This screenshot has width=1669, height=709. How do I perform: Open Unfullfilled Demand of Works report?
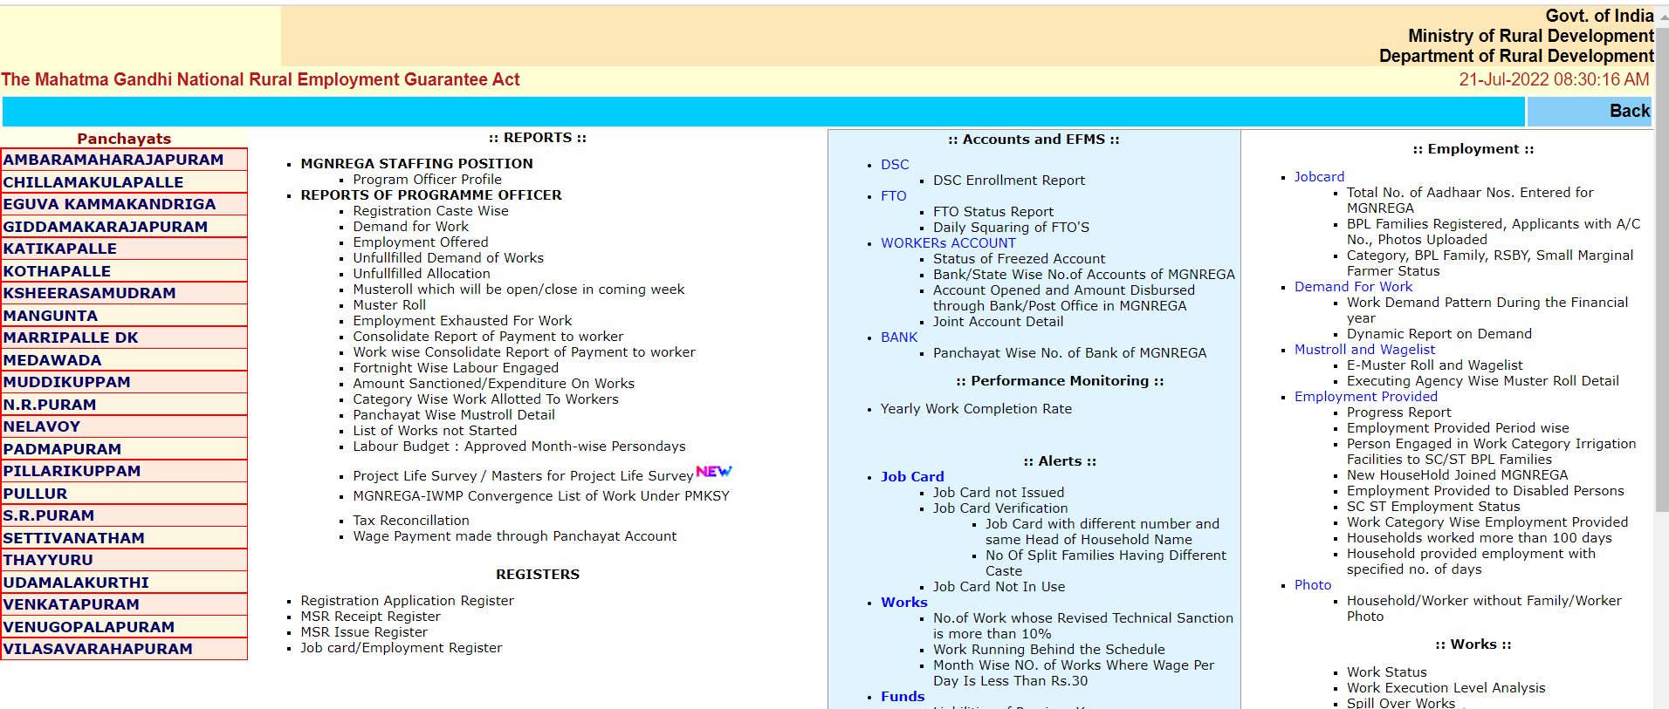click(x=448, y=258)
